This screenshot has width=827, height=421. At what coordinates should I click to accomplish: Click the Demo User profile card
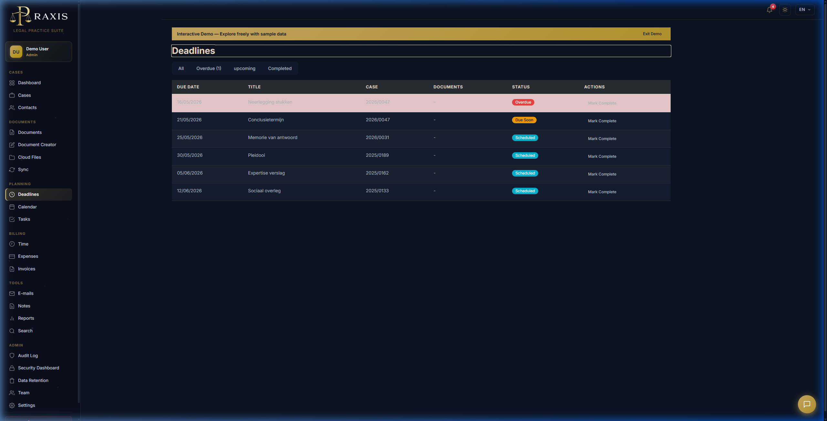tap(38, 52)
